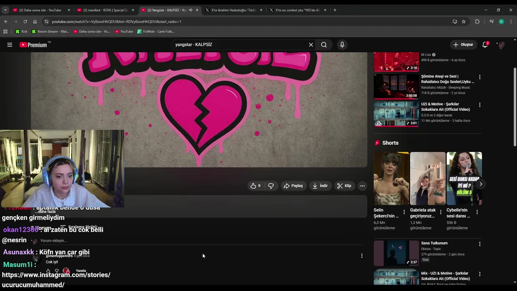Click the address bar URL

click(116, 21)
